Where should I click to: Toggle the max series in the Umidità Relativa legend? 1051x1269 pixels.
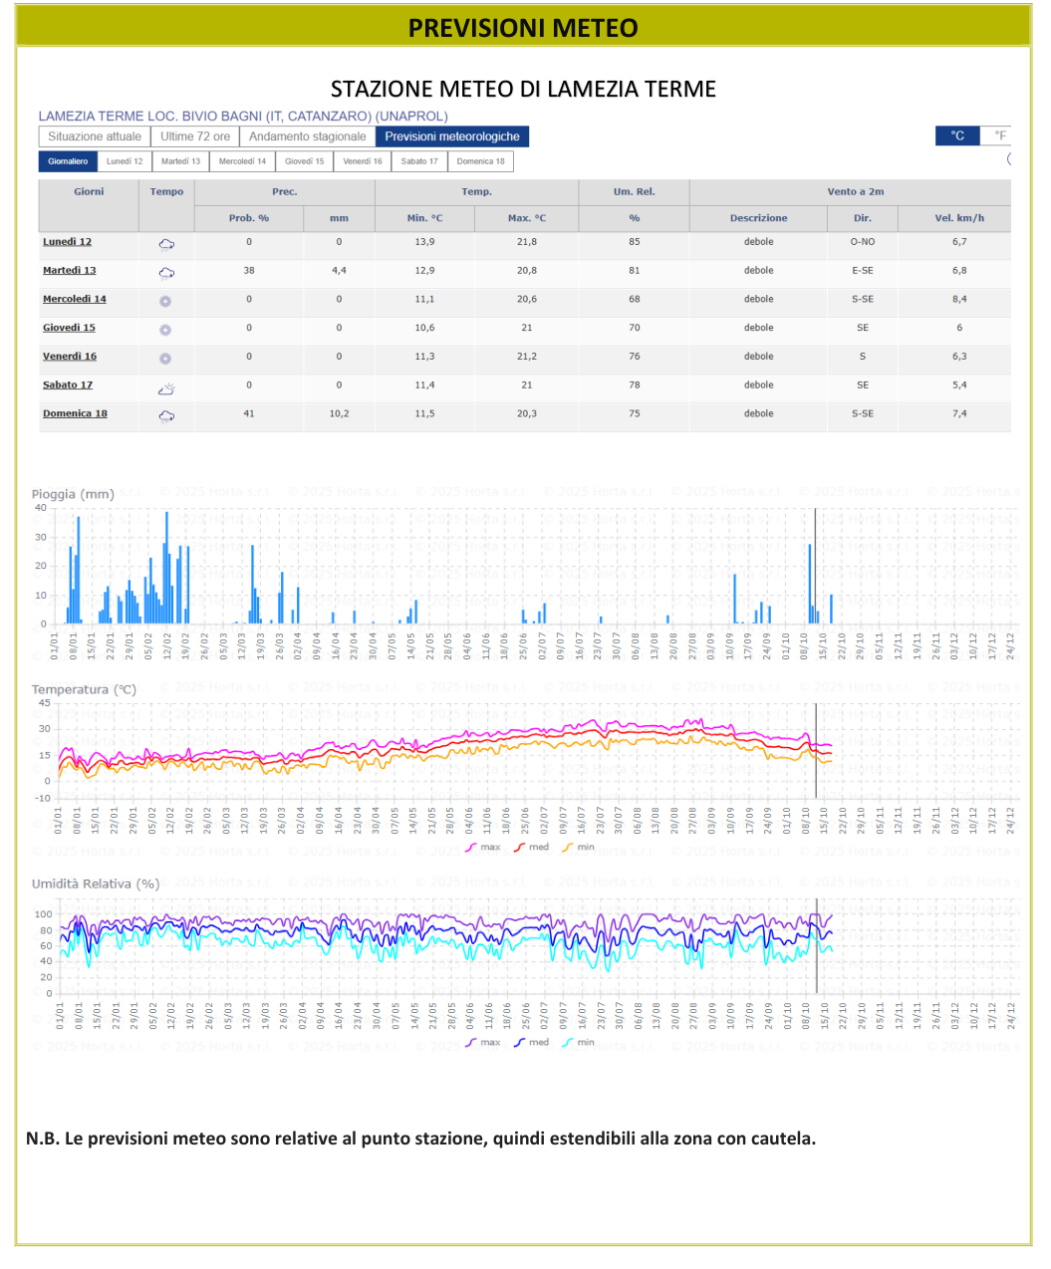pyautogui.click(x=483, y=1043)
